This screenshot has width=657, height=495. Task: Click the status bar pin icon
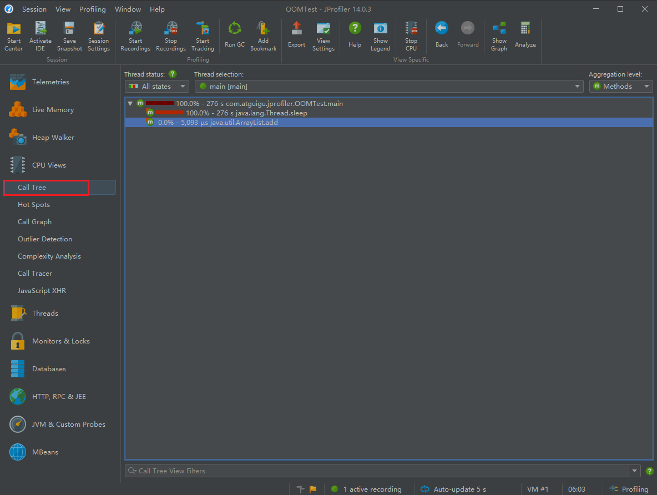click(300, 489)
